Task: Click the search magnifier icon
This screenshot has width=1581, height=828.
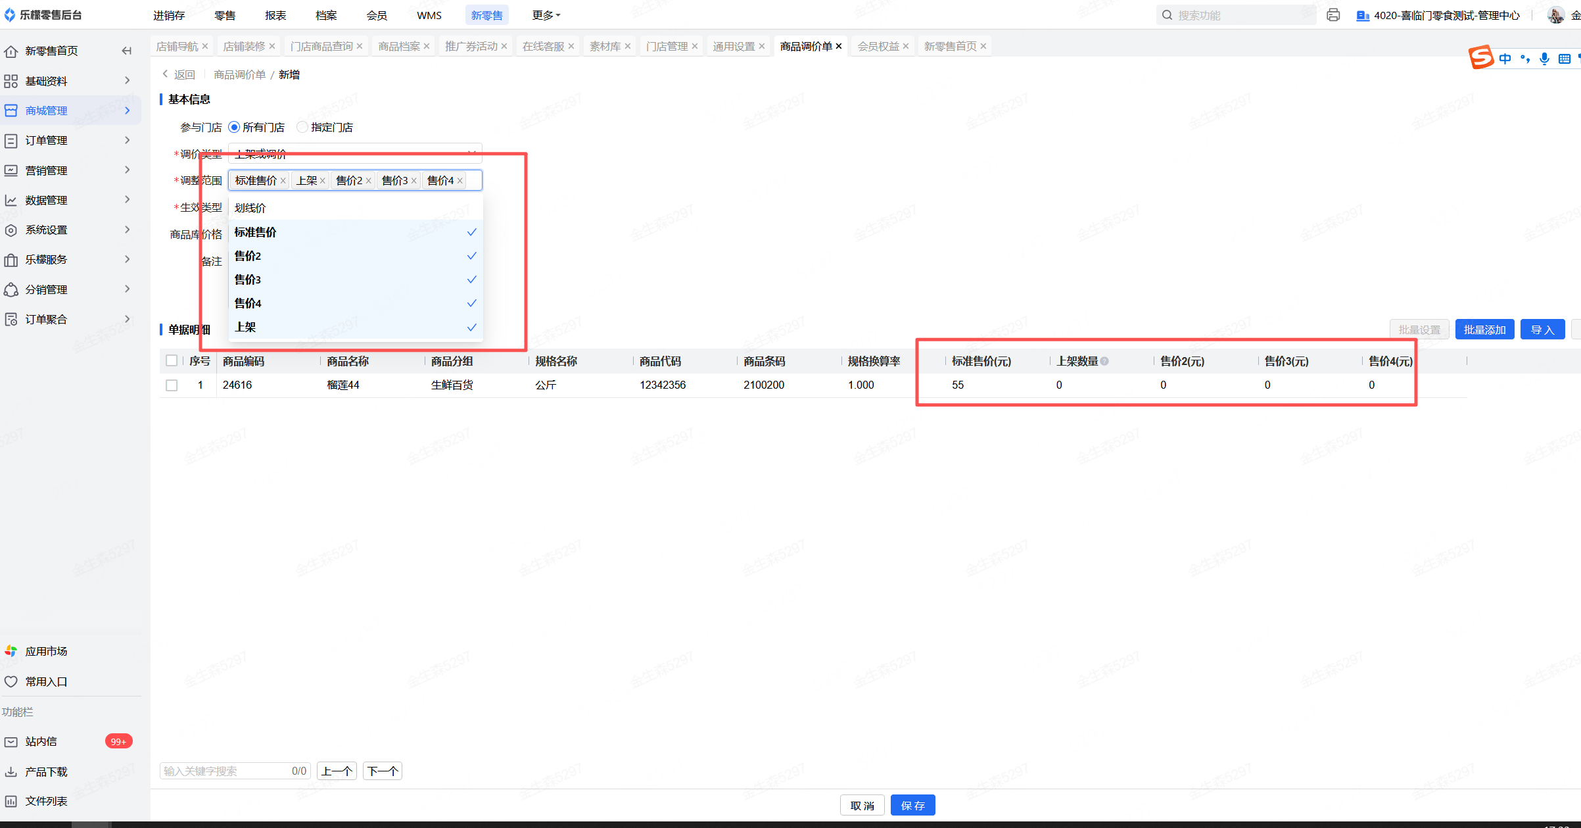Action: 1167,15
